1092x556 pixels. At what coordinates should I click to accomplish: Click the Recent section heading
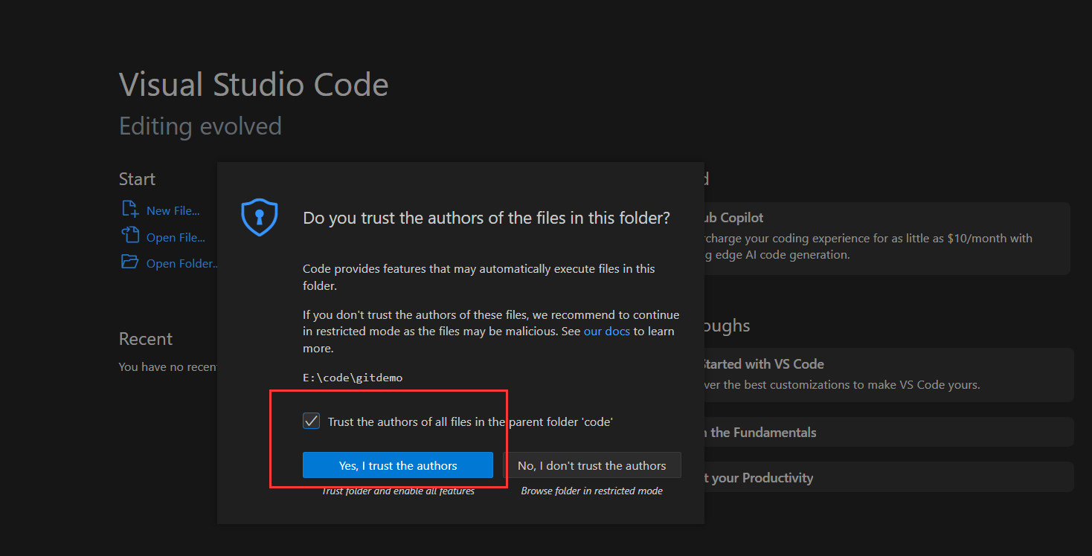point(146,339)
